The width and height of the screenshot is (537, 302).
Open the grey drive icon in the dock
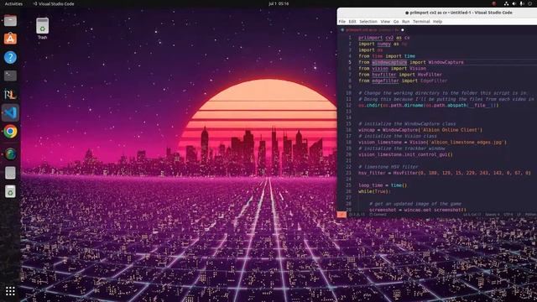click(x=10, y=173)
